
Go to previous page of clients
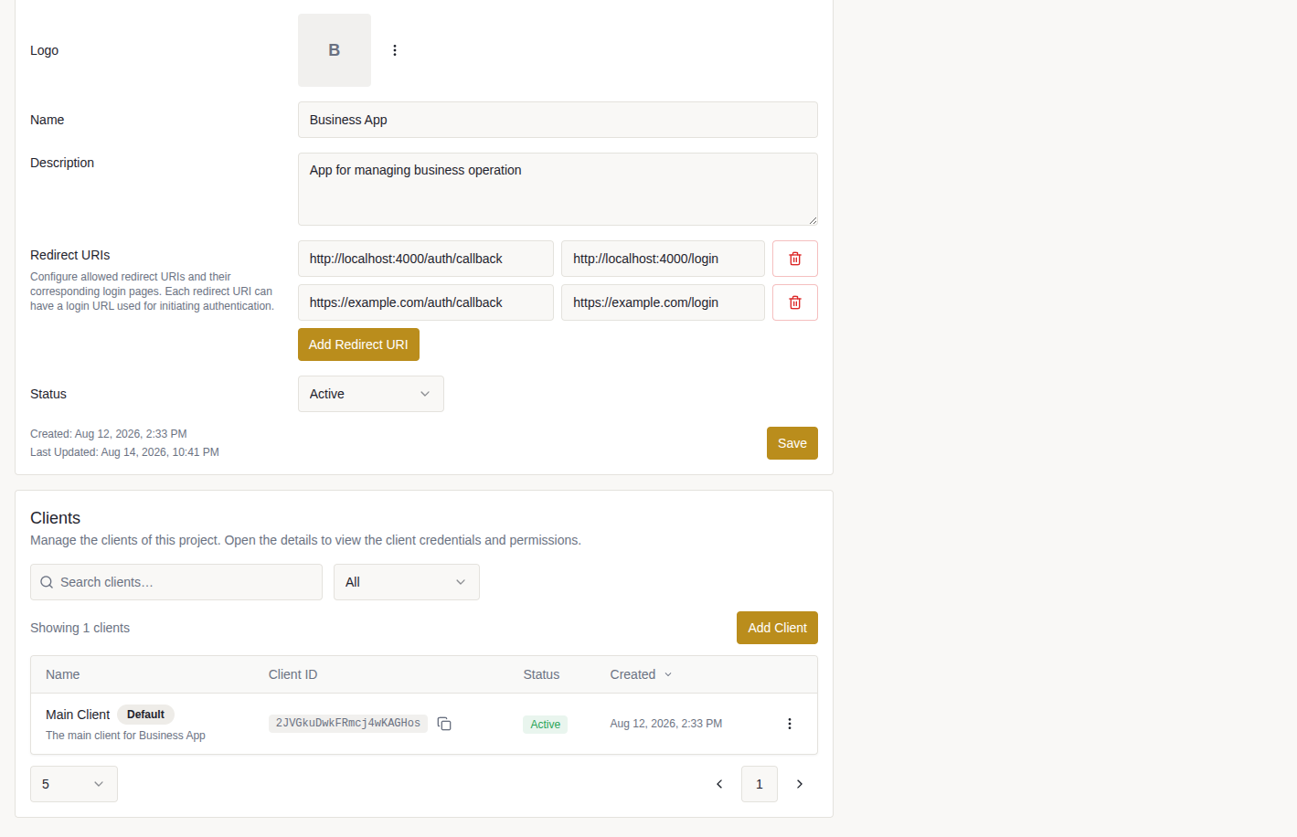point(719,784)
